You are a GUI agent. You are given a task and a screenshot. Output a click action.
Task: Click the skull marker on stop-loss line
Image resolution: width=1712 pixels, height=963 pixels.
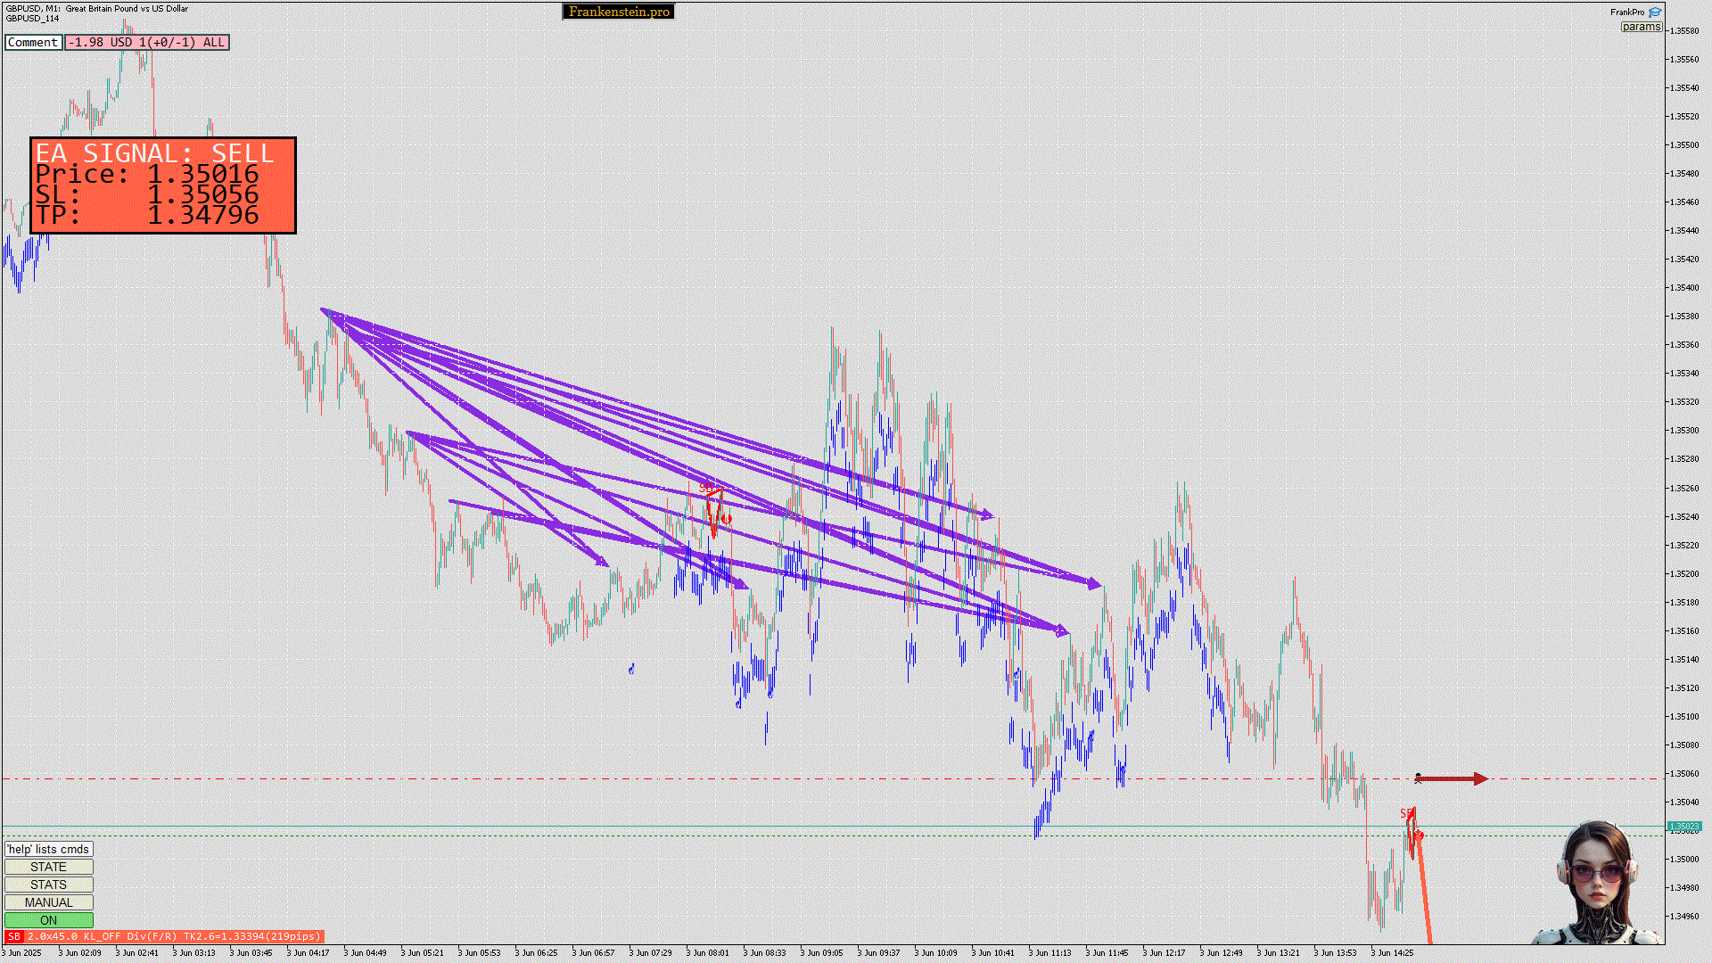click(x=1418, y=778)
